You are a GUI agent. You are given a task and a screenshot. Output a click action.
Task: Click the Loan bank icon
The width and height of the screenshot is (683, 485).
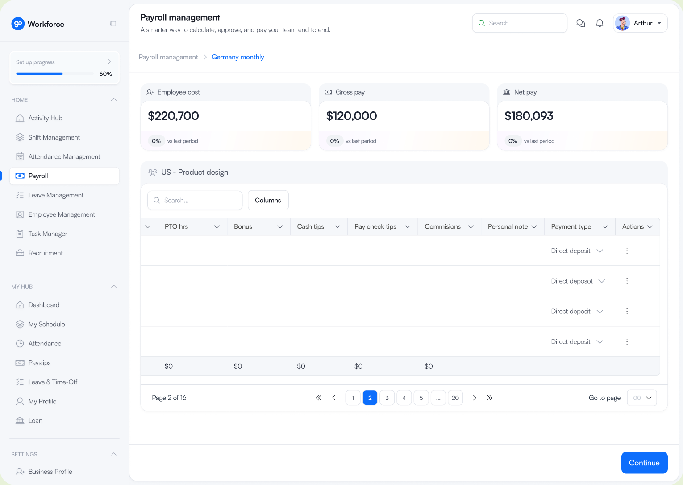click(20, 420)
